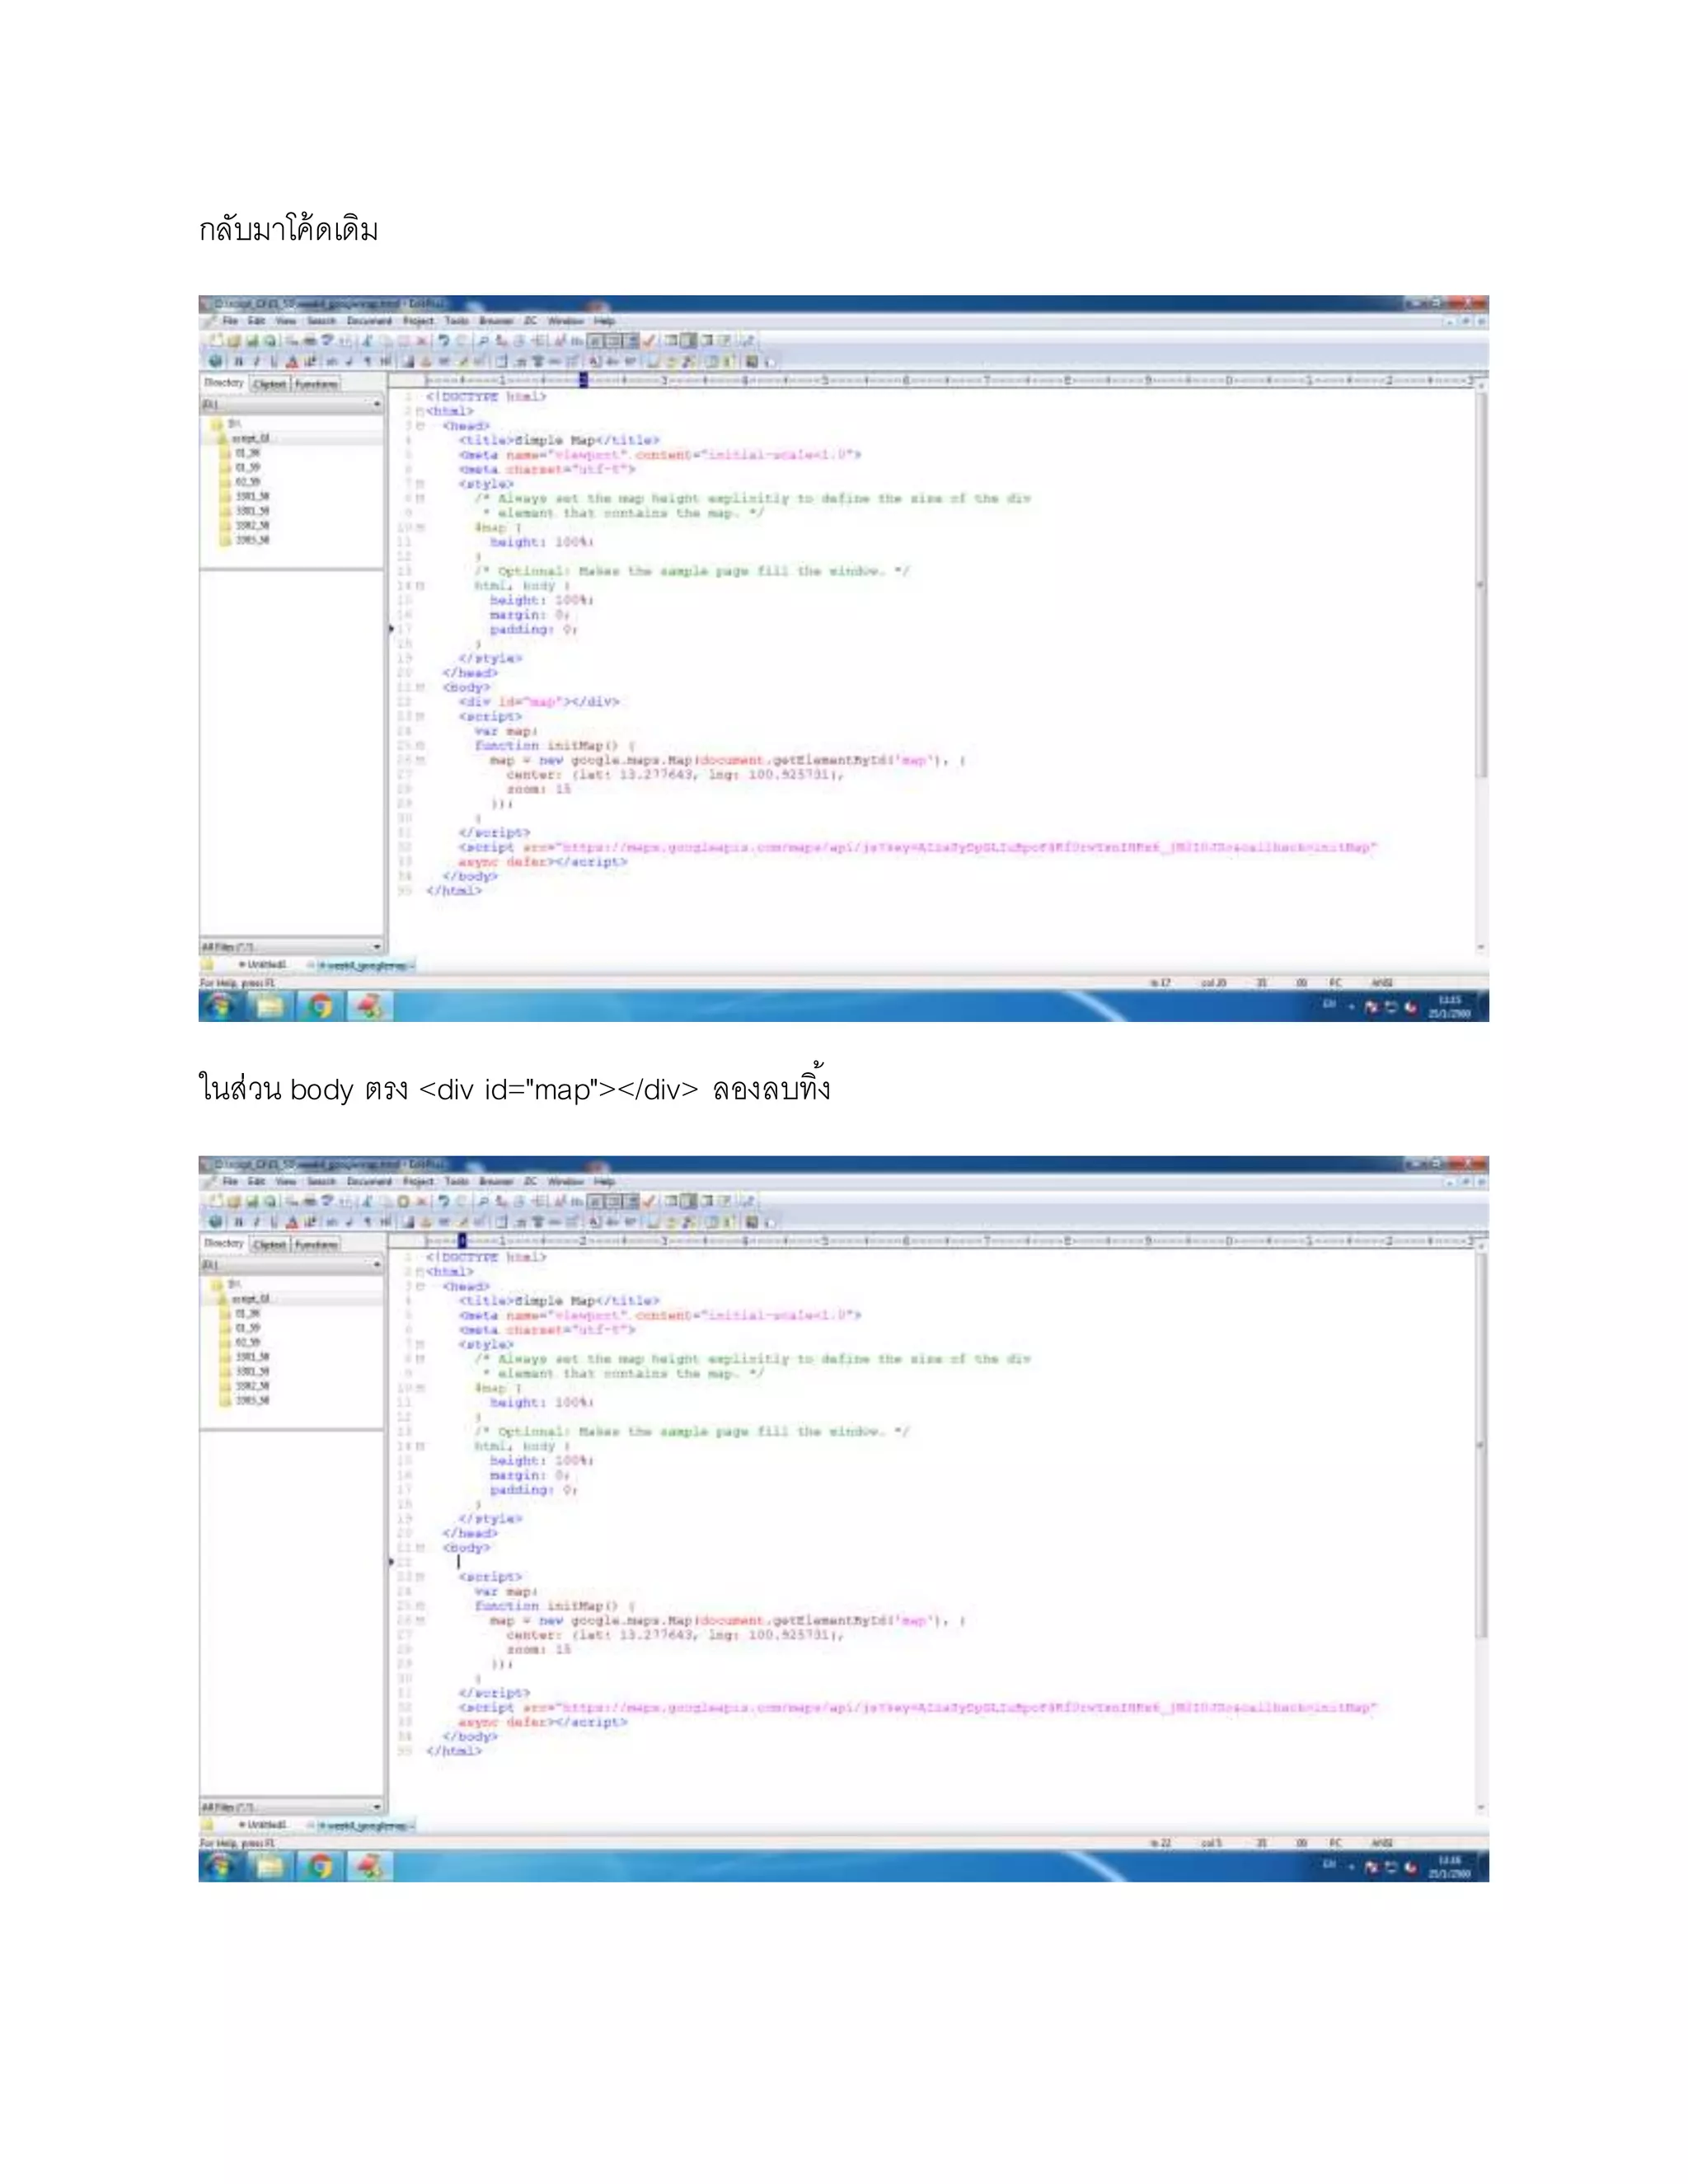Click taskbar clock in first screenshot
This screenshot has width=1688, height=2184.
pos(1449,1006)
